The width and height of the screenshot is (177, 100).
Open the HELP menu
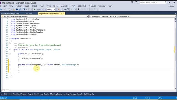110,6
